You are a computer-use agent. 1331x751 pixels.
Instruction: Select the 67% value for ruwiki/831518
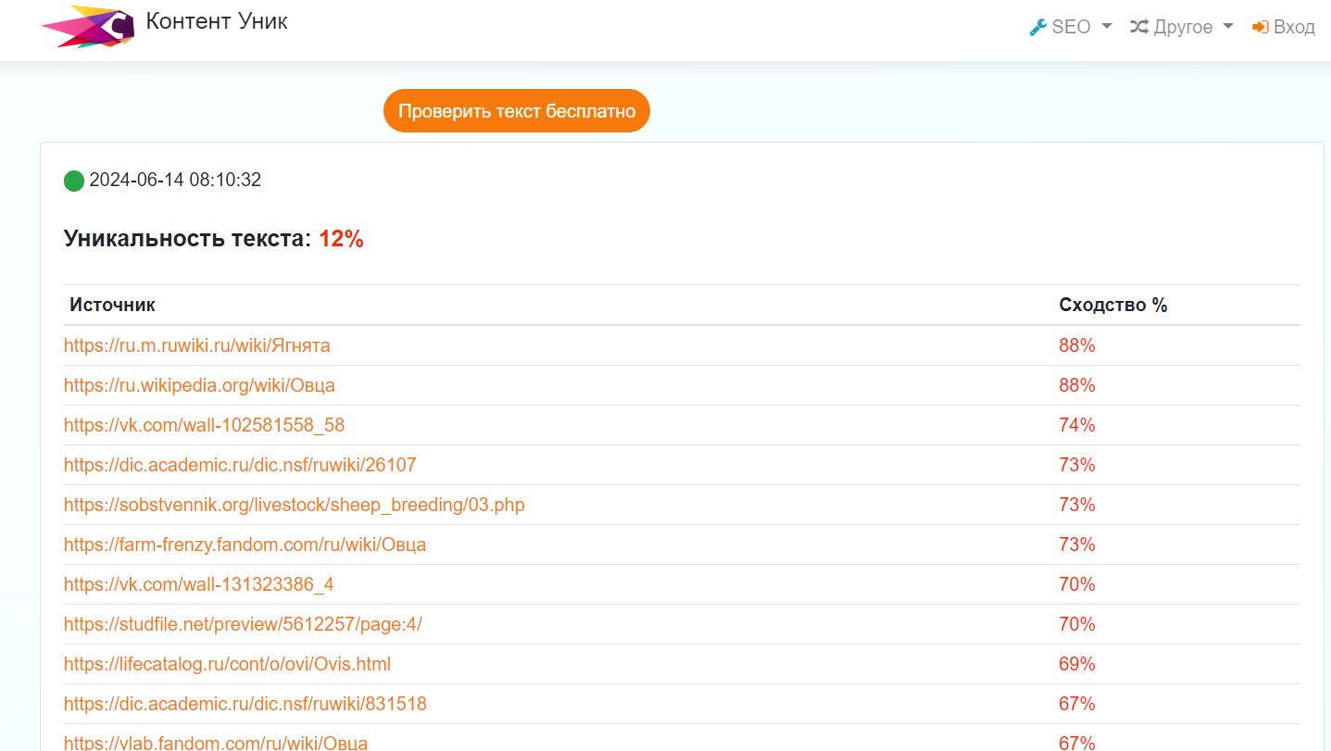coord(1077,704)
